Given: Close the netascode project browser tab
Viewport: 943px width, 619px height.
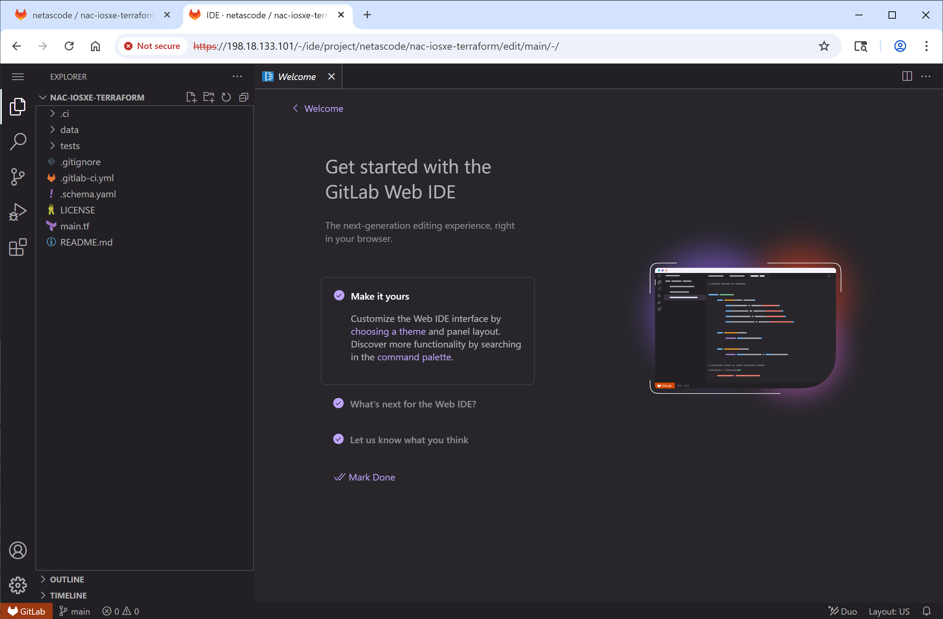Looking at the screenshot, I should 167,15.
